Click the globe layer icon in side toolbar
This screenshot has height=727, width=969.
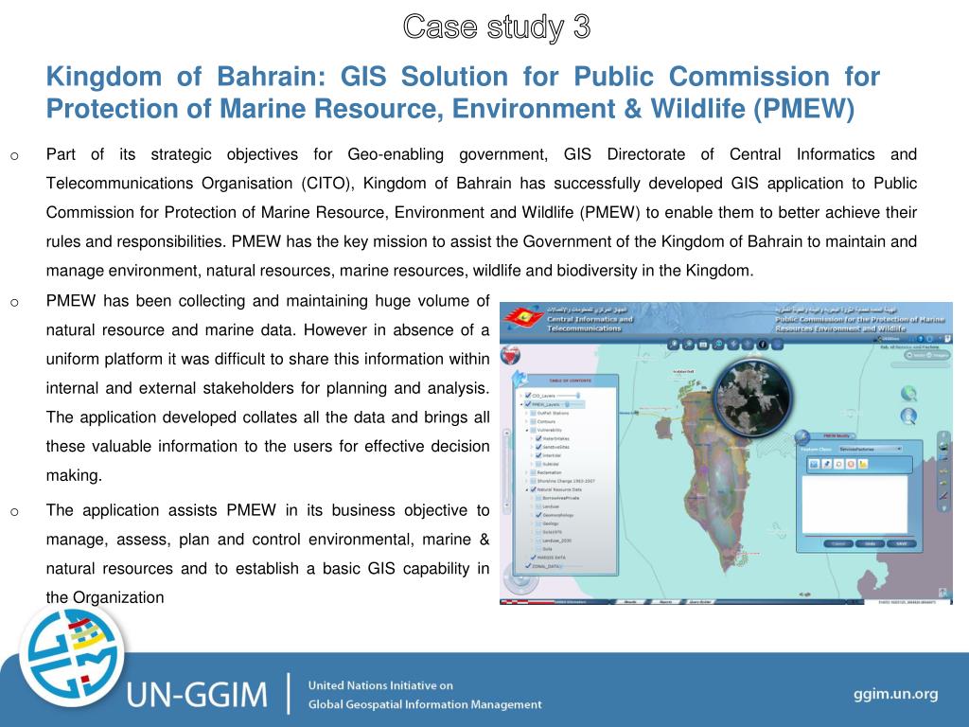[943, 446]
